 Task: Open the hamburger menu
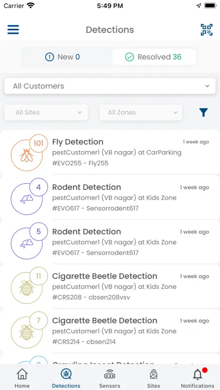coord(13,30)
